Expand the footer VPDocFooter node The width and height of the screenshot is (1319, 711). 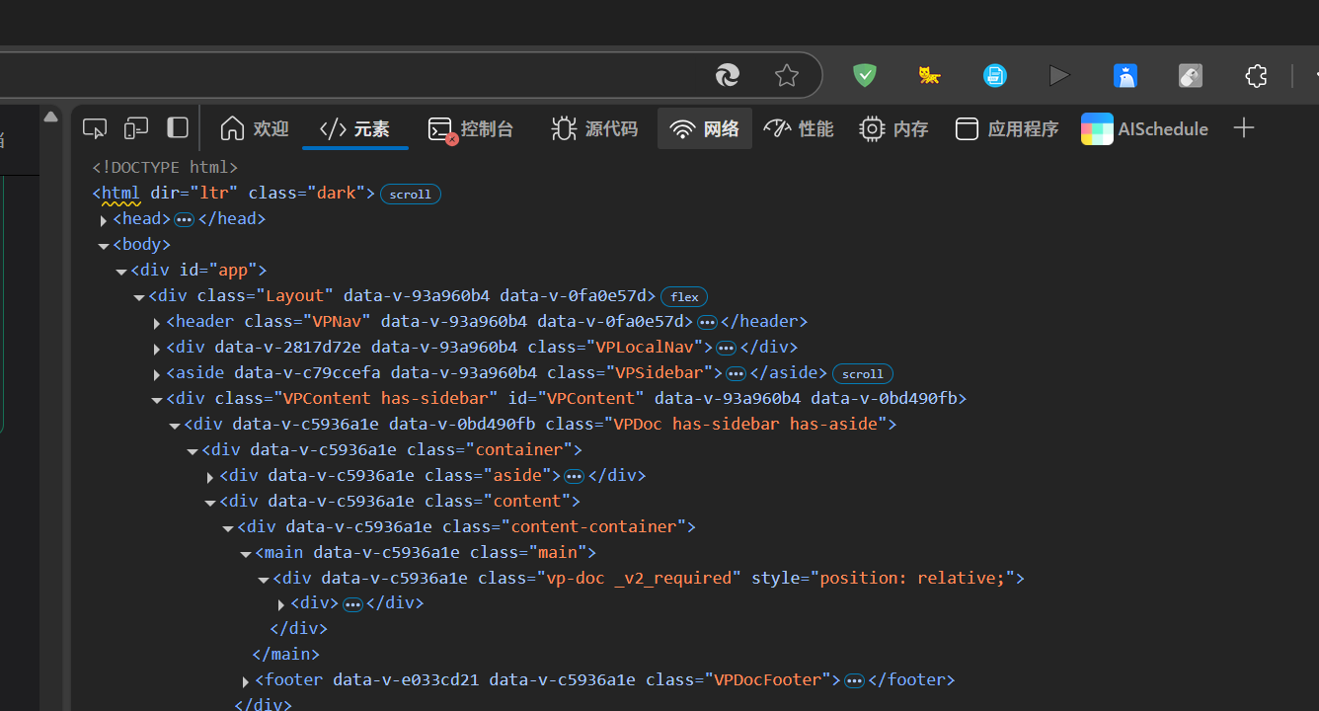click(x=246, y=681)
